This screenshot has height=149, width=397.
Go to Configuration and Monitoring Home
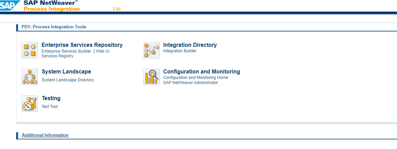[195, 78]
